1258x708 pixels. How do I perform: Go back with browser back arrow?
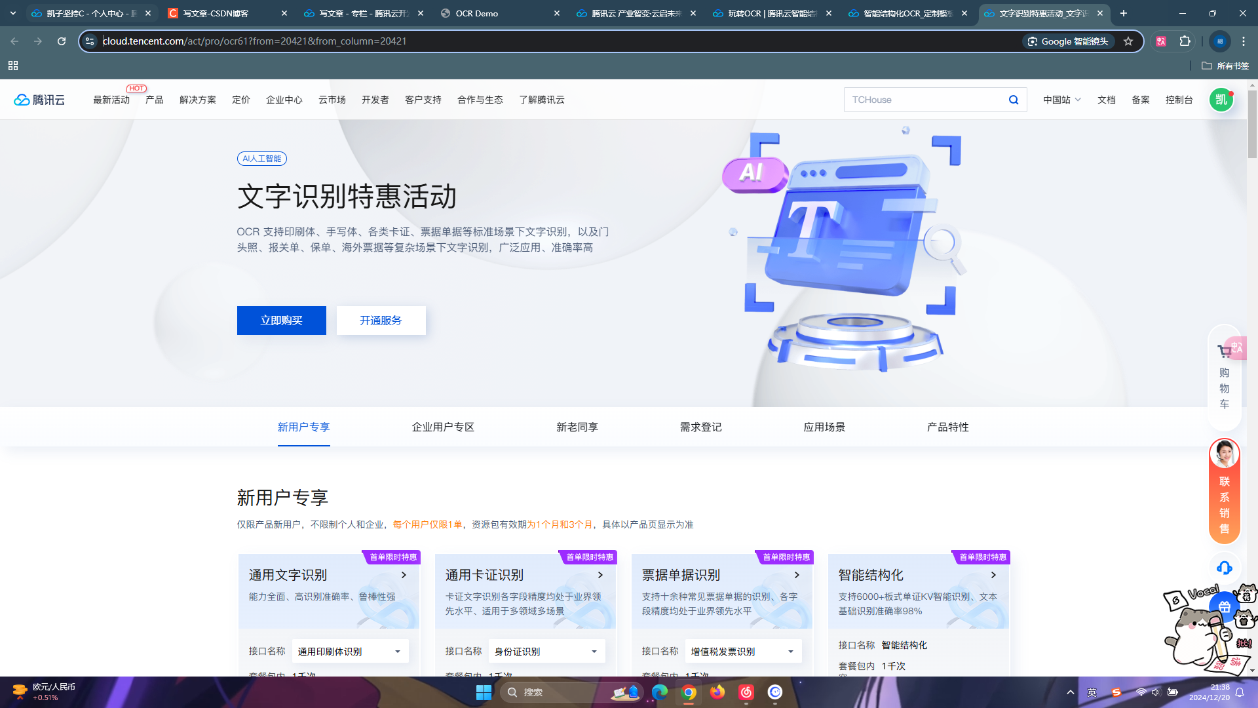click(x=14, y=41)
